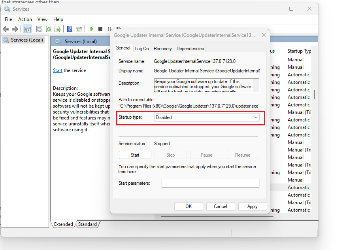Viewport: 345px width, 250px height.
Task: Open the Help menu
Action: 58,19
